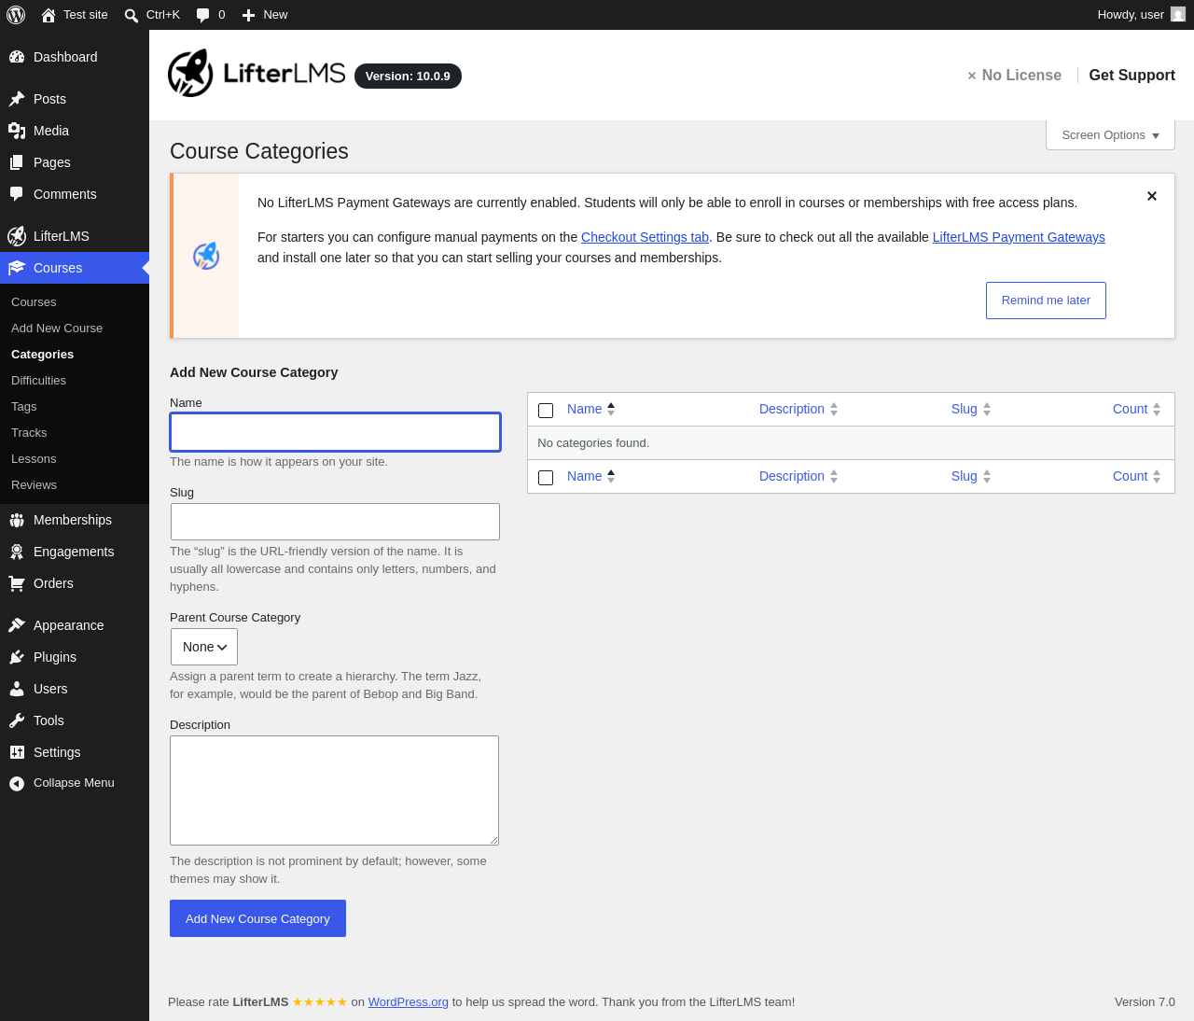Click Add New Course Category button
Image resolution: width=1194 pixels, height=1021 pixels.
(257, 918)
